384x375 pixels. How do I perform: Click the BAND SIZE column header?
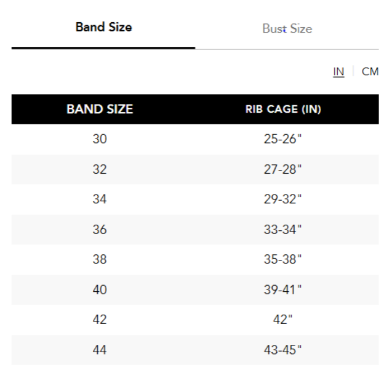click(x=100, y=110)
